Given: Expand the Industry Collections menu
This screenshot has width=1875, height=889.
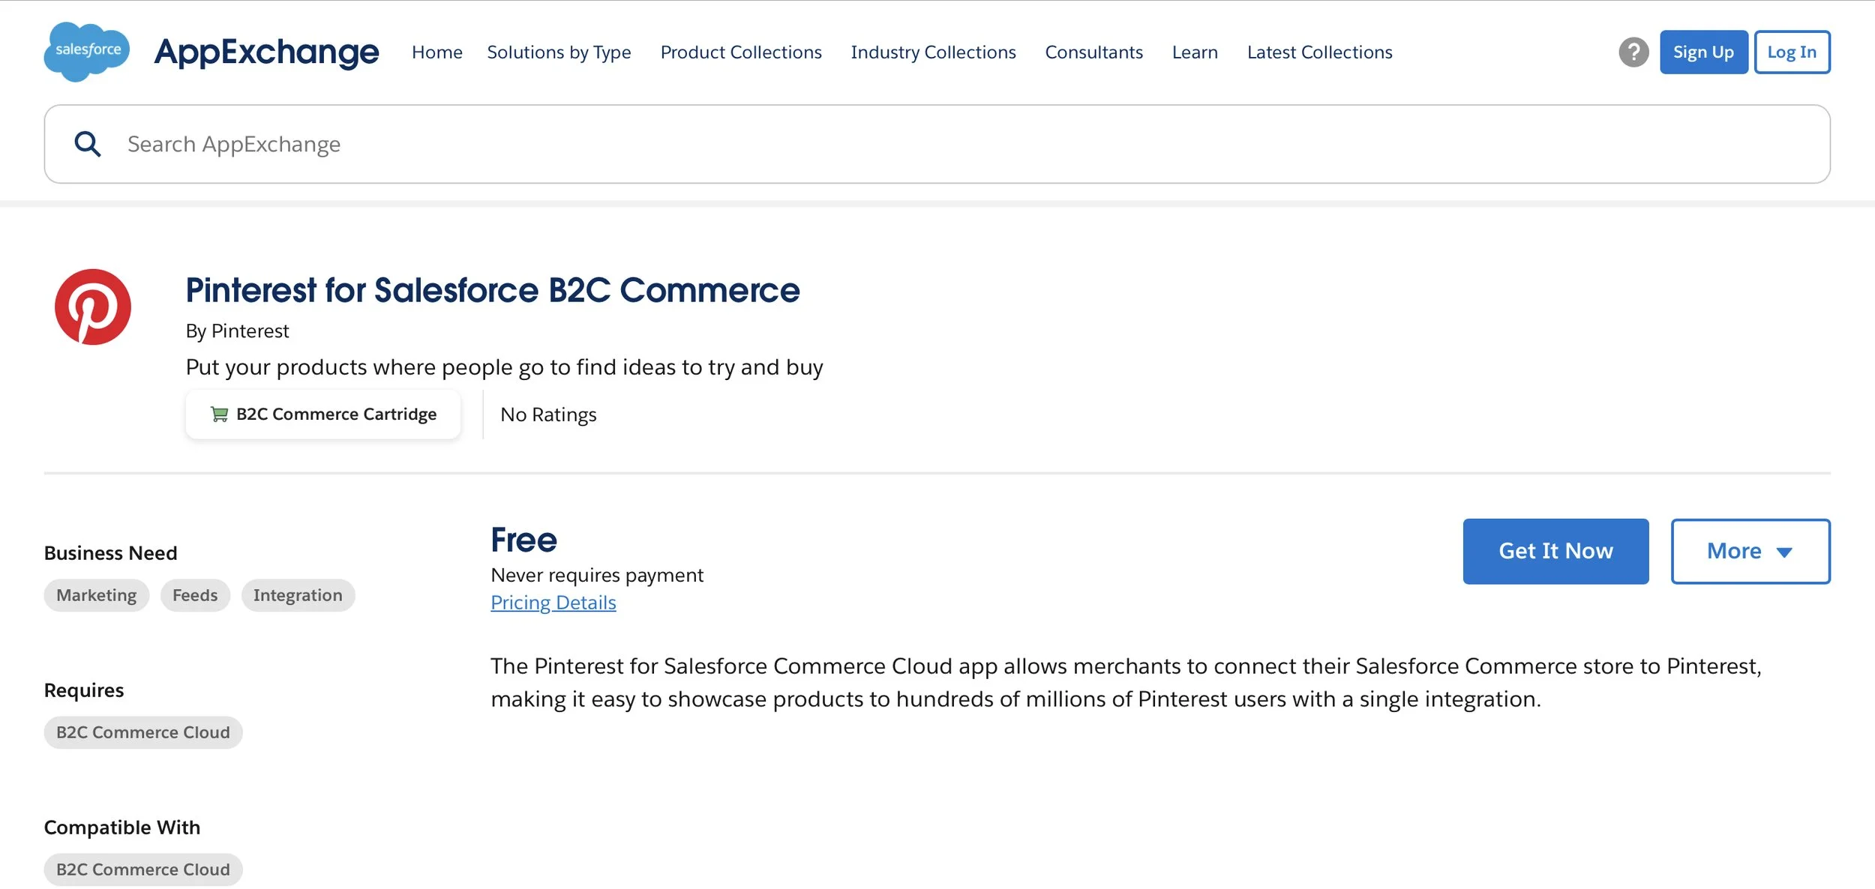Looking at the screenshot, I should point(933,52).
